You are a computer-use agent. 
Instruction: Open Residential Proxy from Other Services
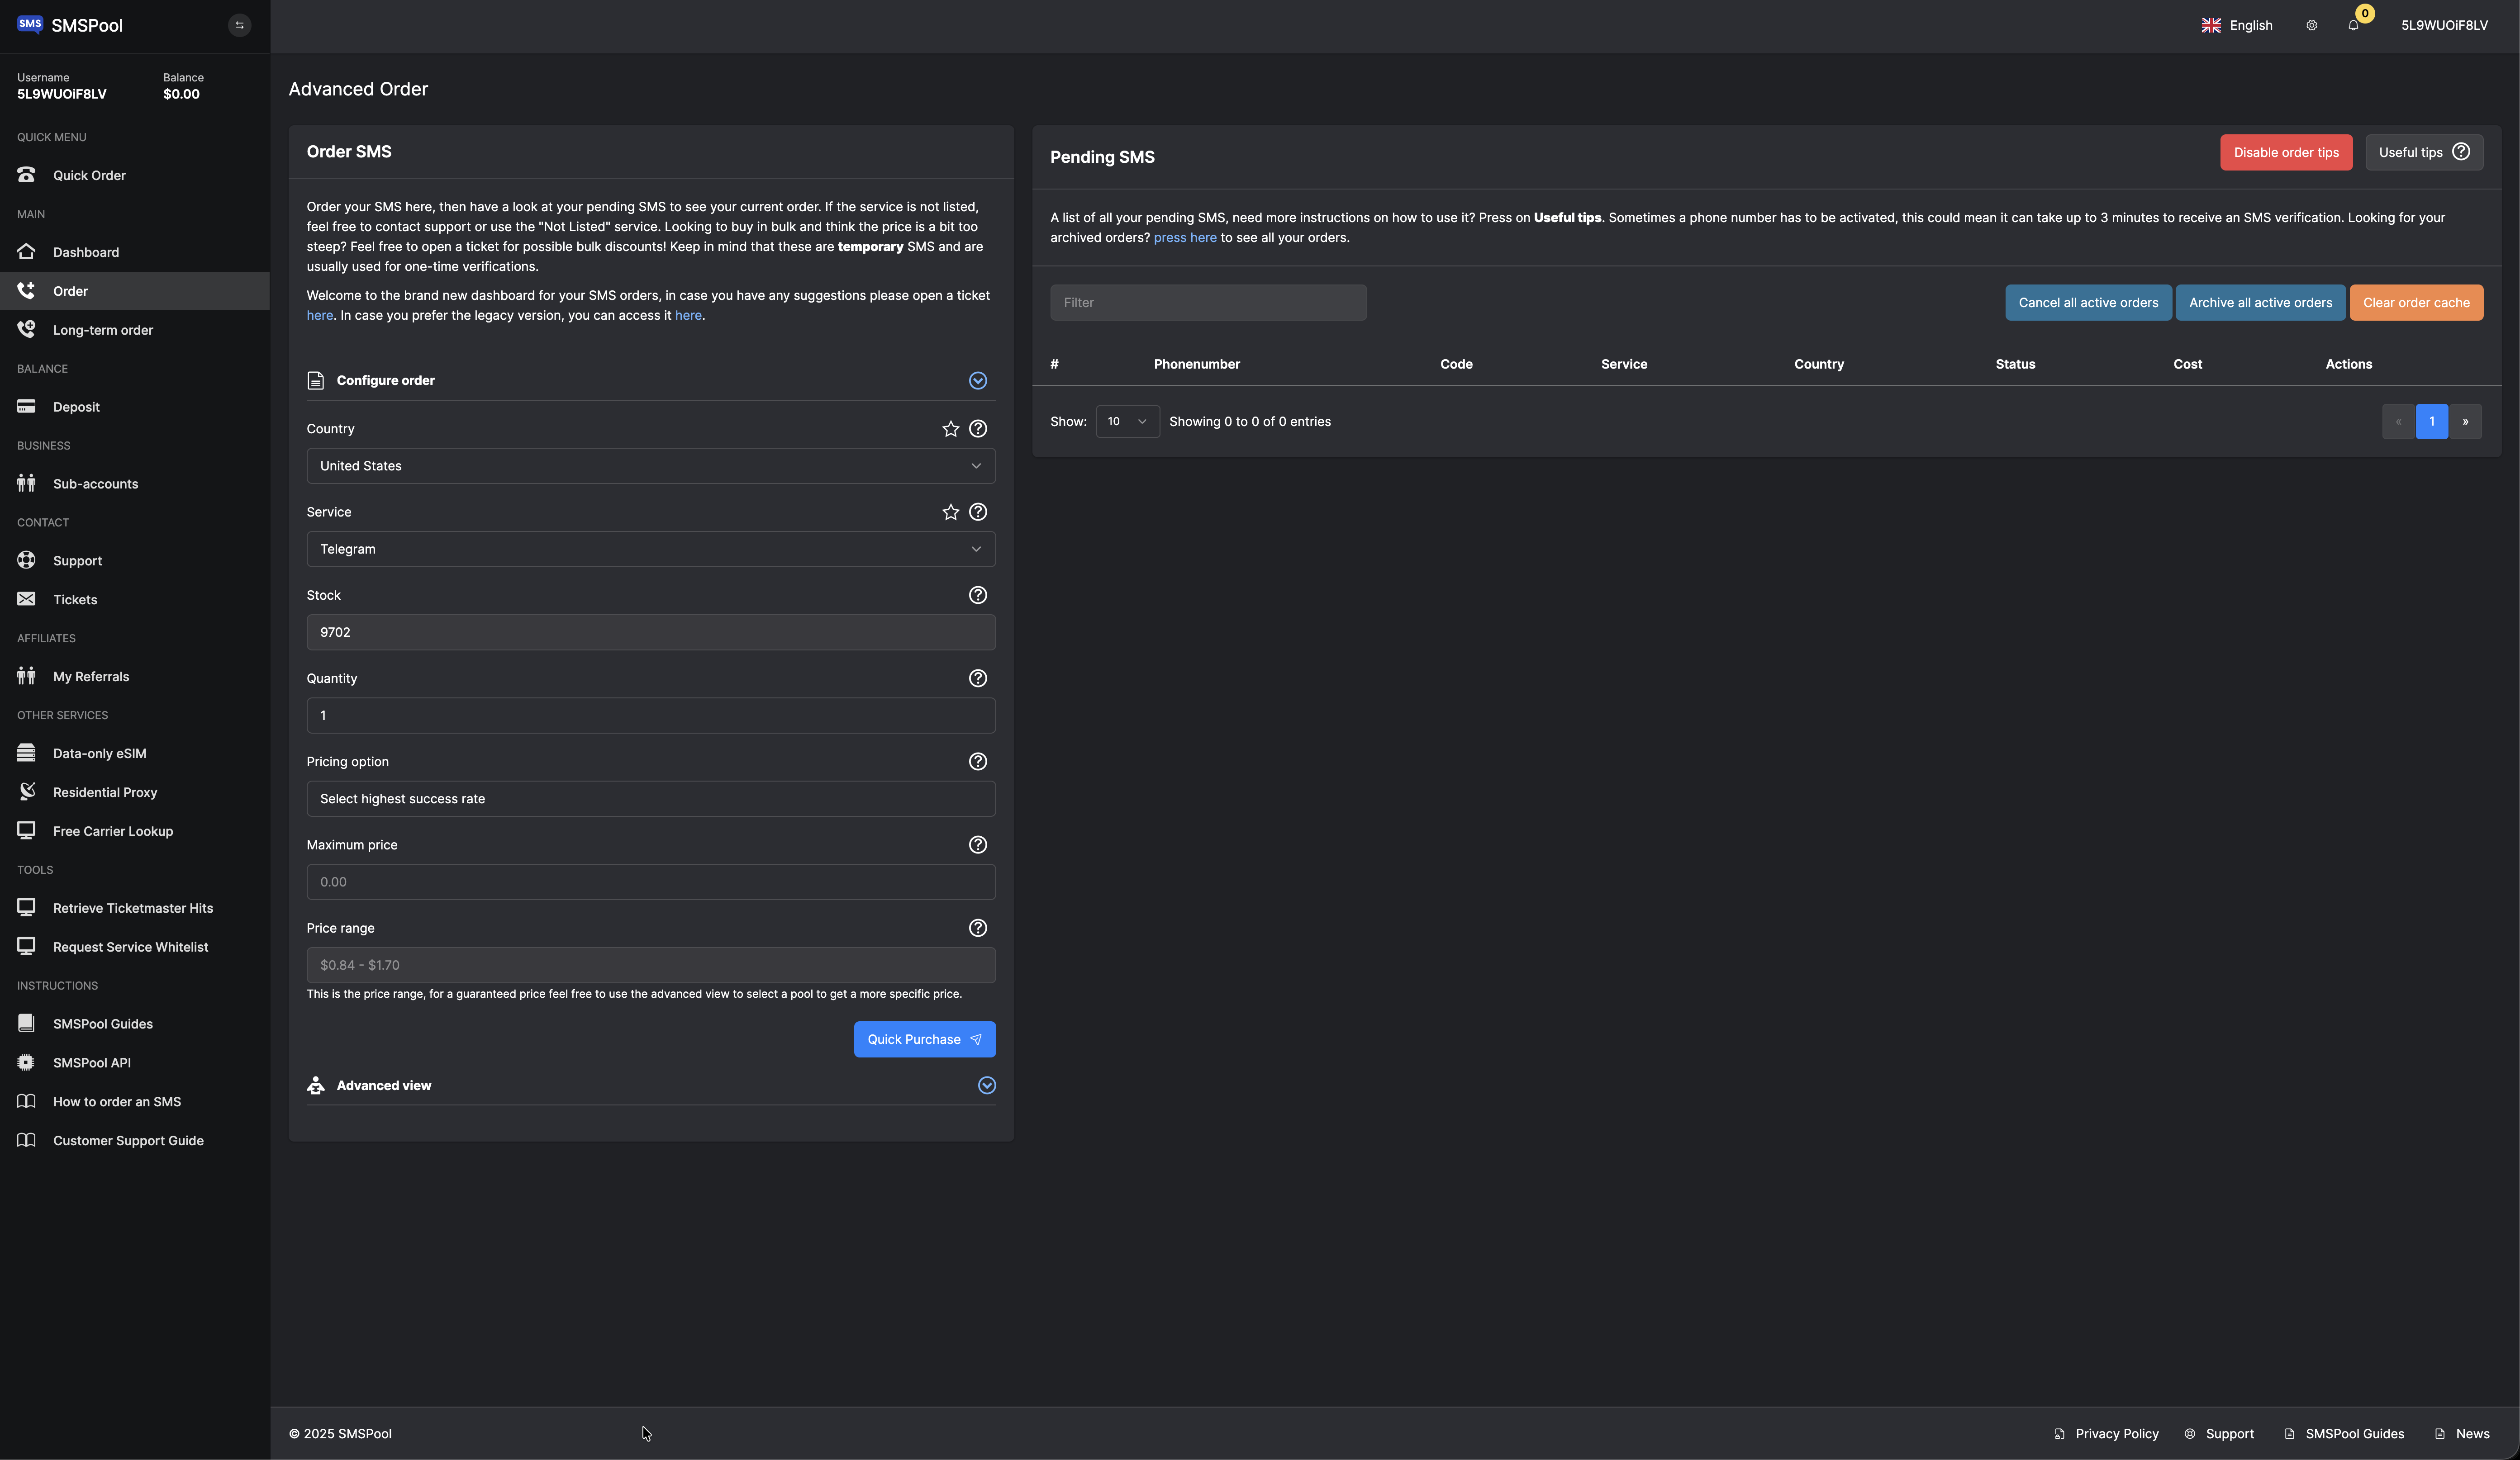tap(105, 791)
